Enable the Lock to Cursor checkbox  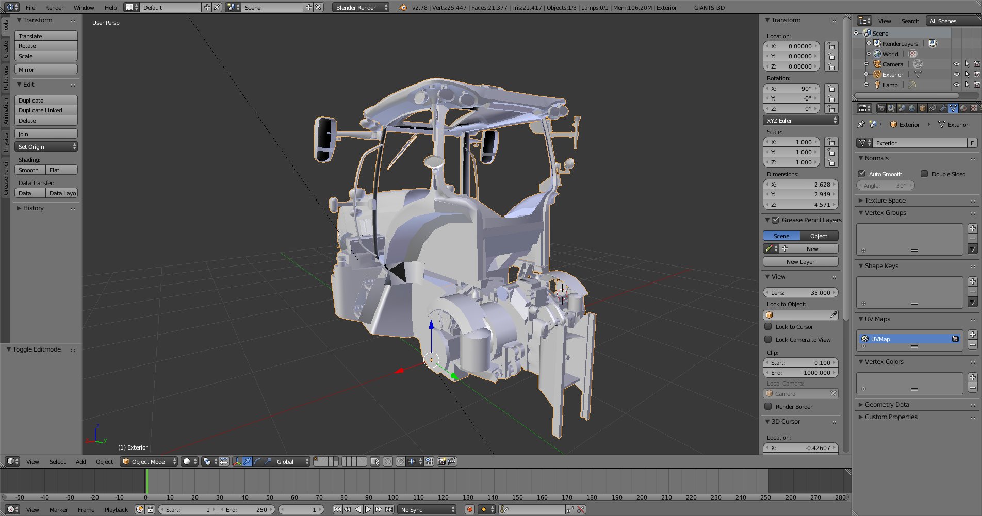(x=768, y=326)
